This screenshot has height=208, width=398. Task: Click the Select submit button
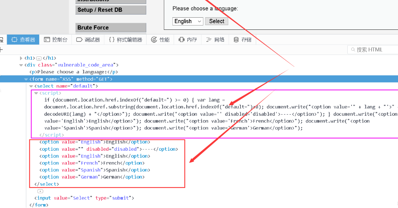(216, 21)
